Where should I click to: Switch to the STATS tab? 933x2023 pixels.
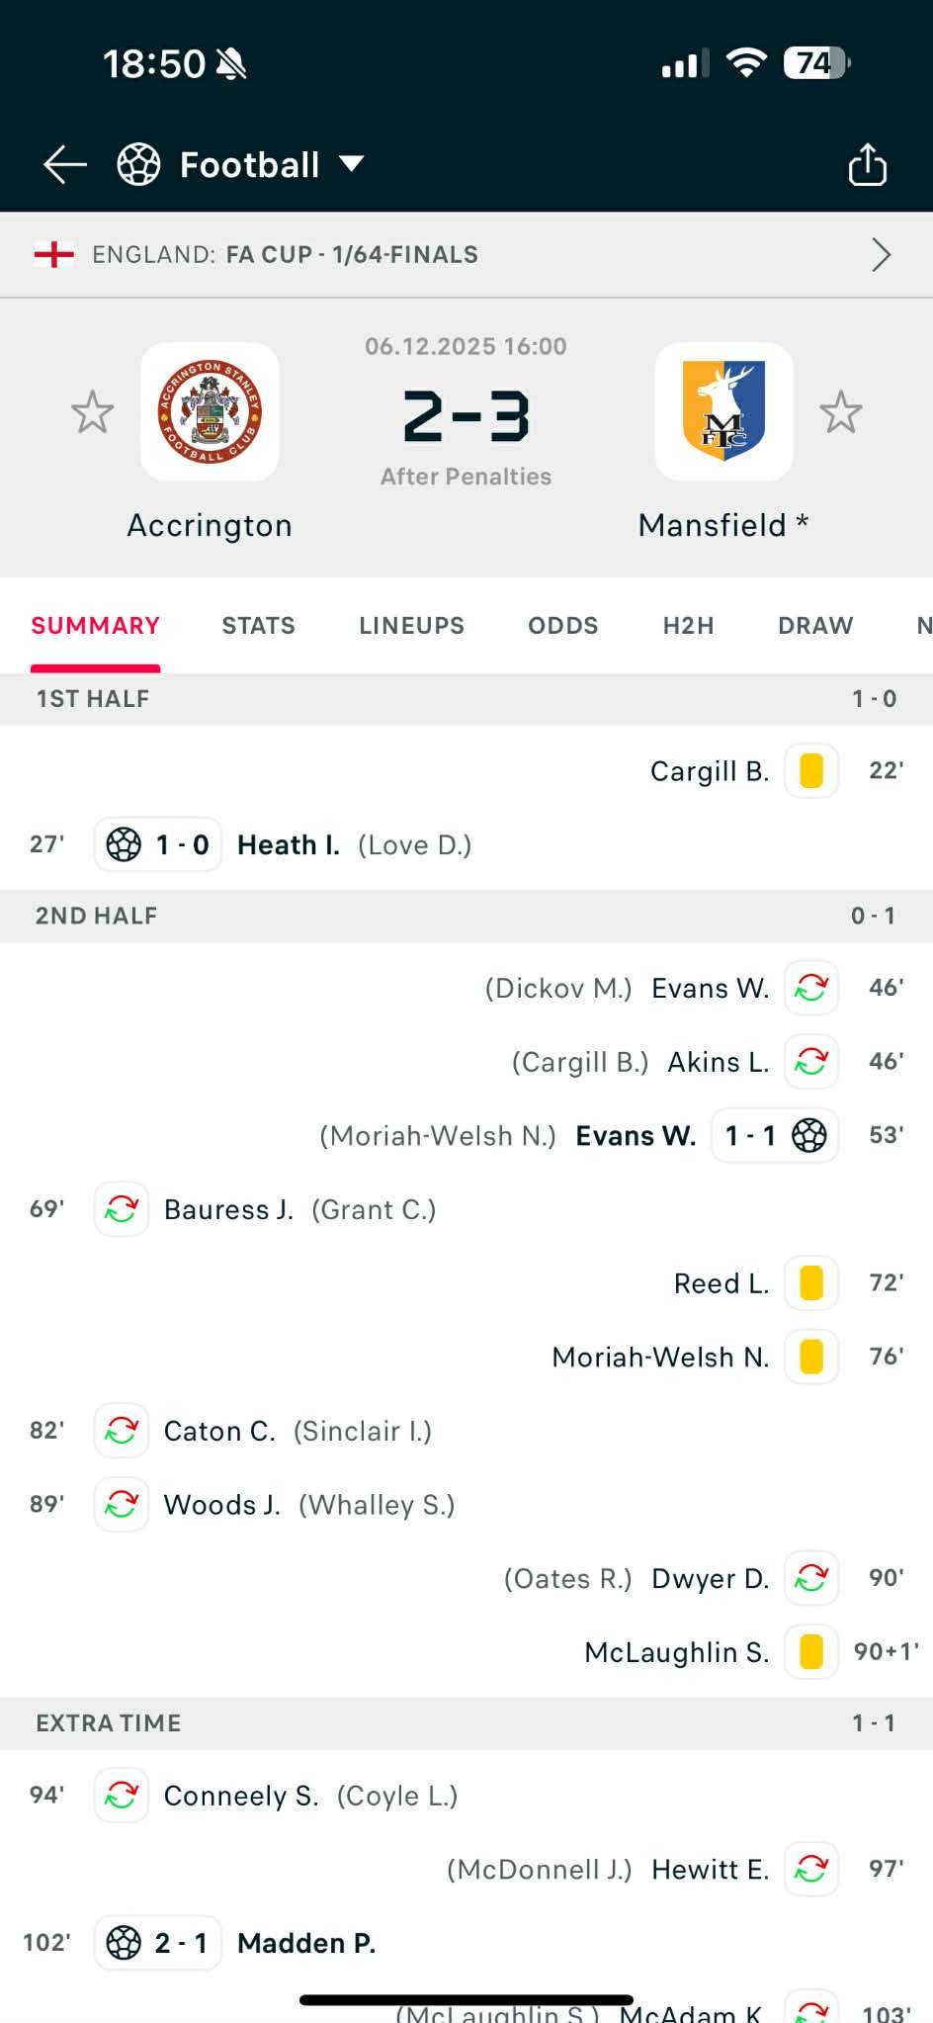[258, 626]
